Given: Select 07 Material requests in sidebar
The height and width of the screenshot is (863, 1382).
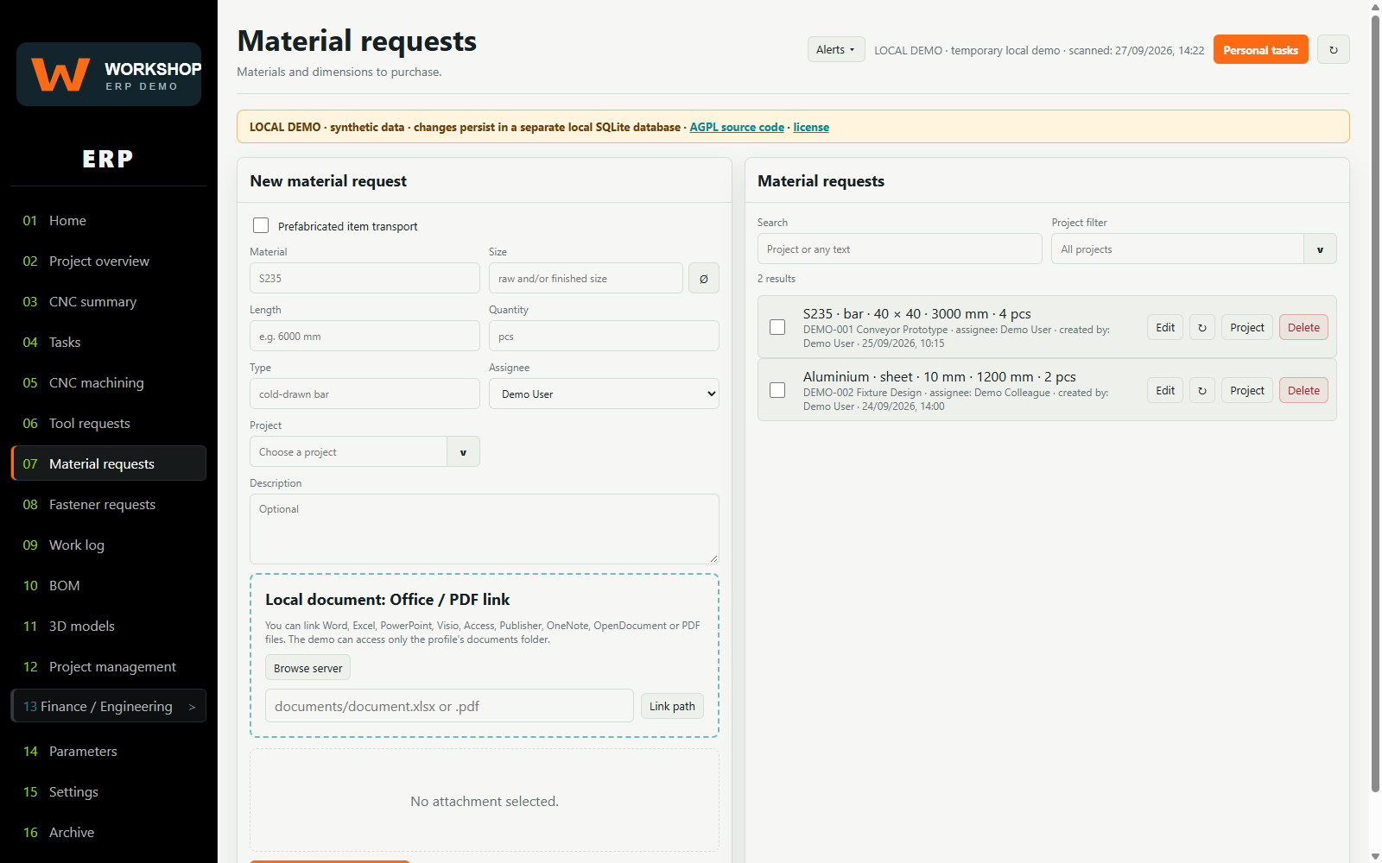Looking at the screenshot, I should click(109, 463).
